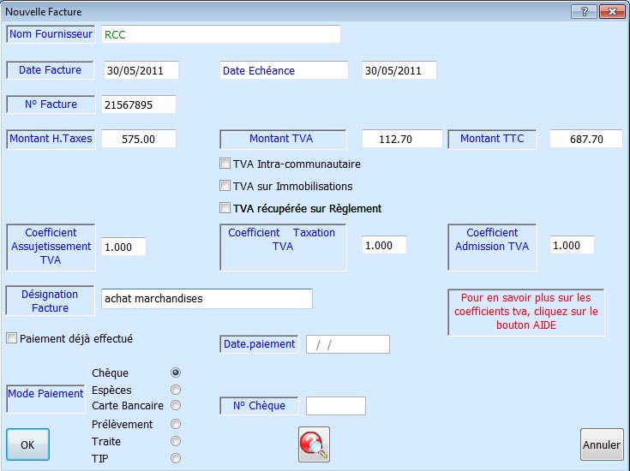This screenshot has height=471, width=630.
Task: Pick Prélèvement payment option
Action: pyautogui.click(x=176, y=424)
